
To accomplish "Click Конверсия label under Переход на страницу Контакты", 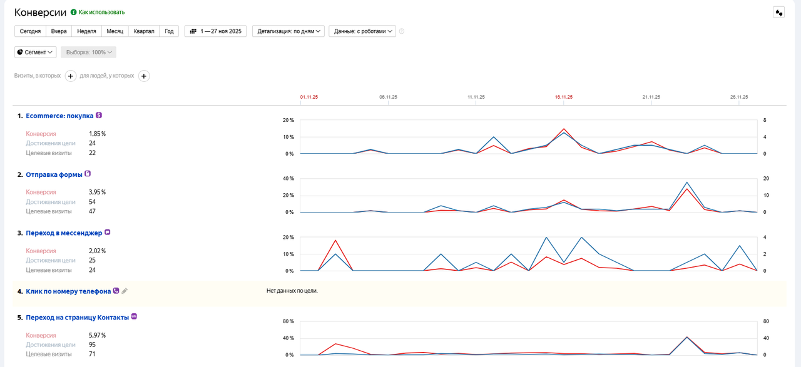I will coord(41,335).
